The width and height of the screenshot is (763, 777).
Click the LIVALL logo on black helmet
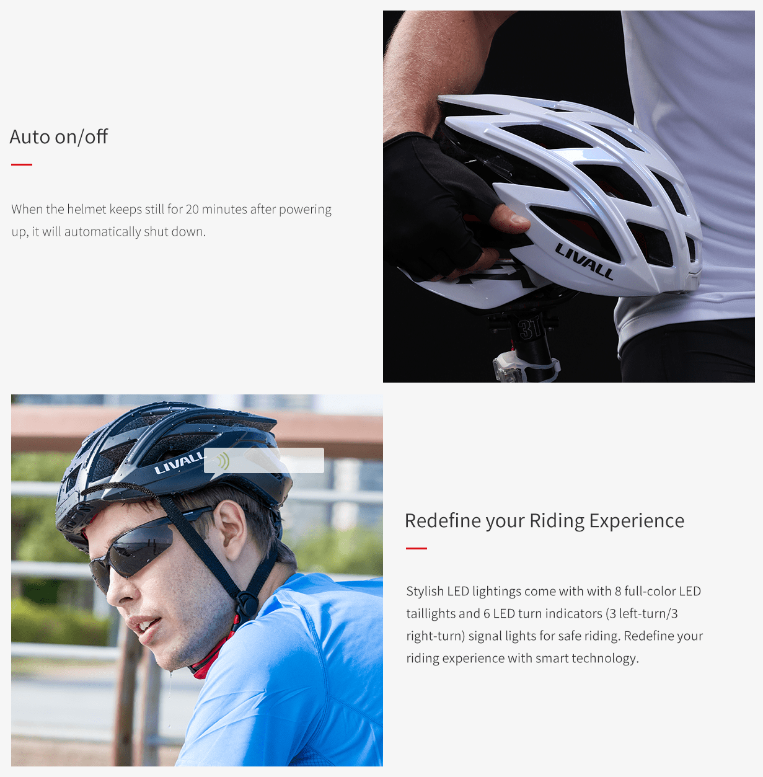179,463
